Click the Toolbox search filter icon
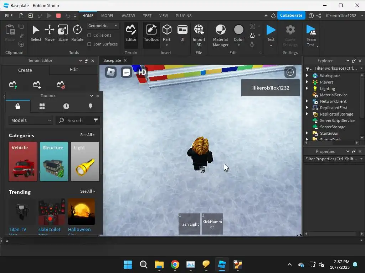This screenshot has width=365, height=273. [x=96, y=120]
